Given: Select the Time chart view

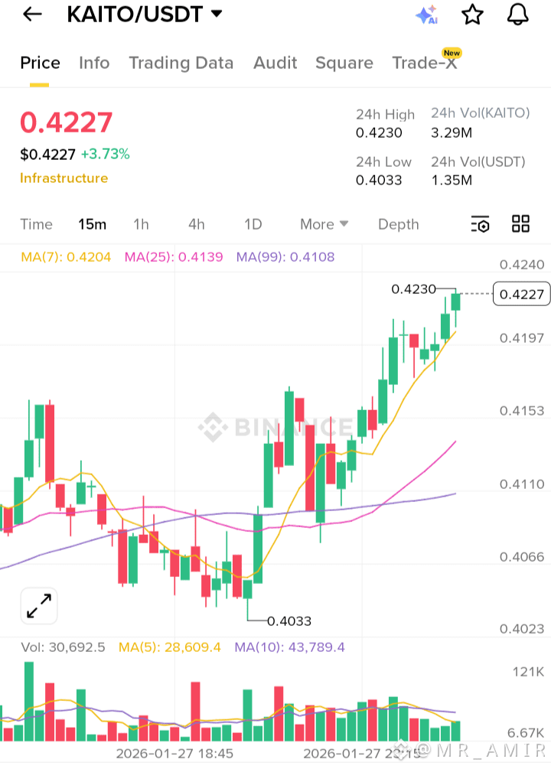Looking at the screenshot, I should [36, 224].
